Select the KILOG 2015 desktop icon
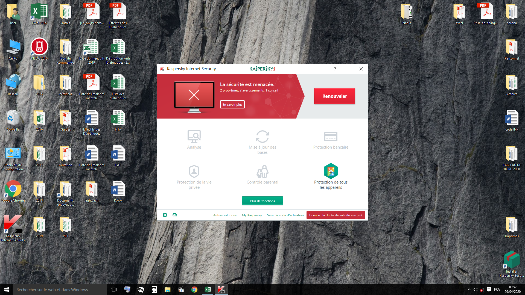 (39, 49)
